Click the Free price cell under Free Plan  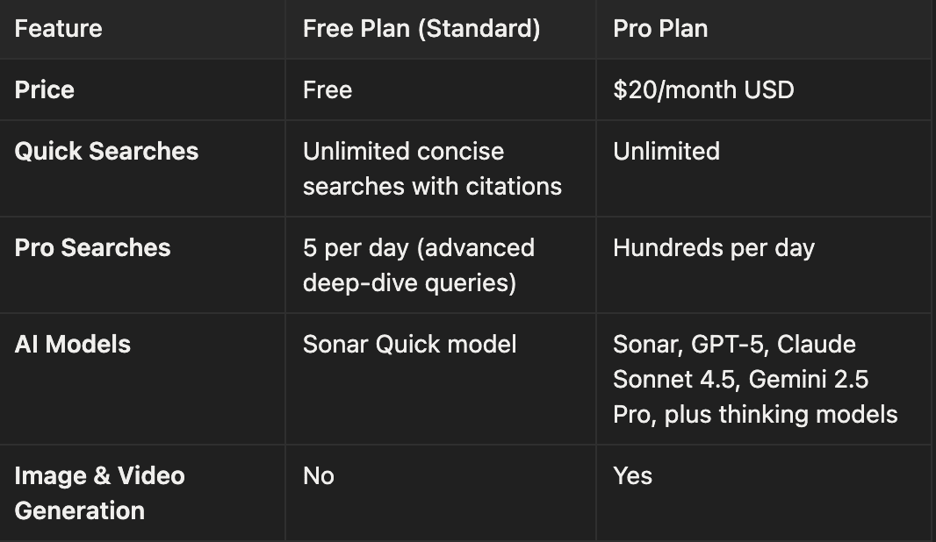point(328,90)
